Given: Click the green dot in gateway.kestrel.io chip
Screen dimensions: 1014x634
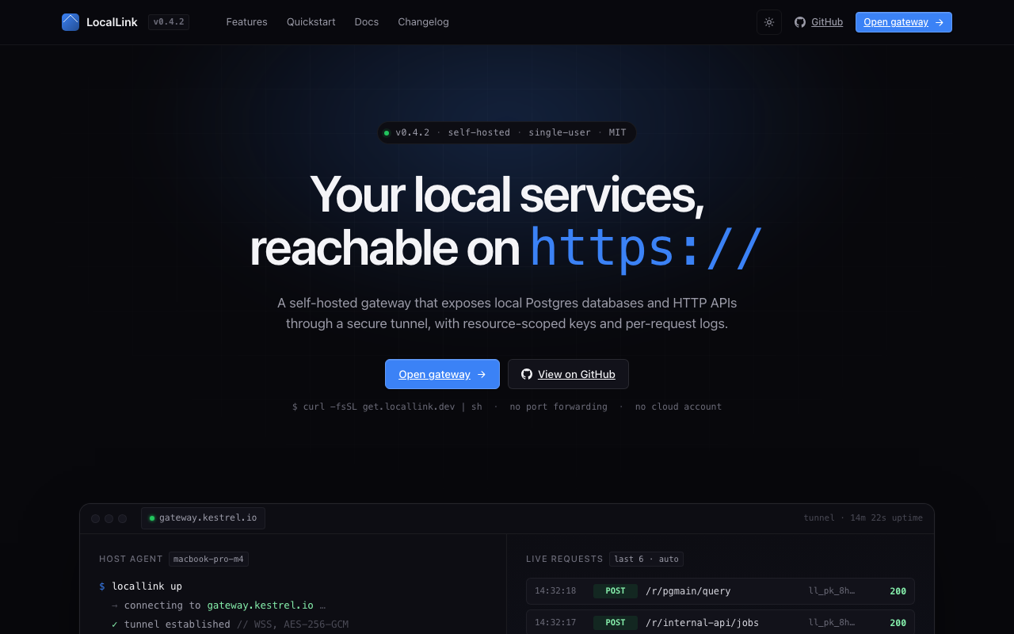Looking at the screenshot, I should click(152, 518).
